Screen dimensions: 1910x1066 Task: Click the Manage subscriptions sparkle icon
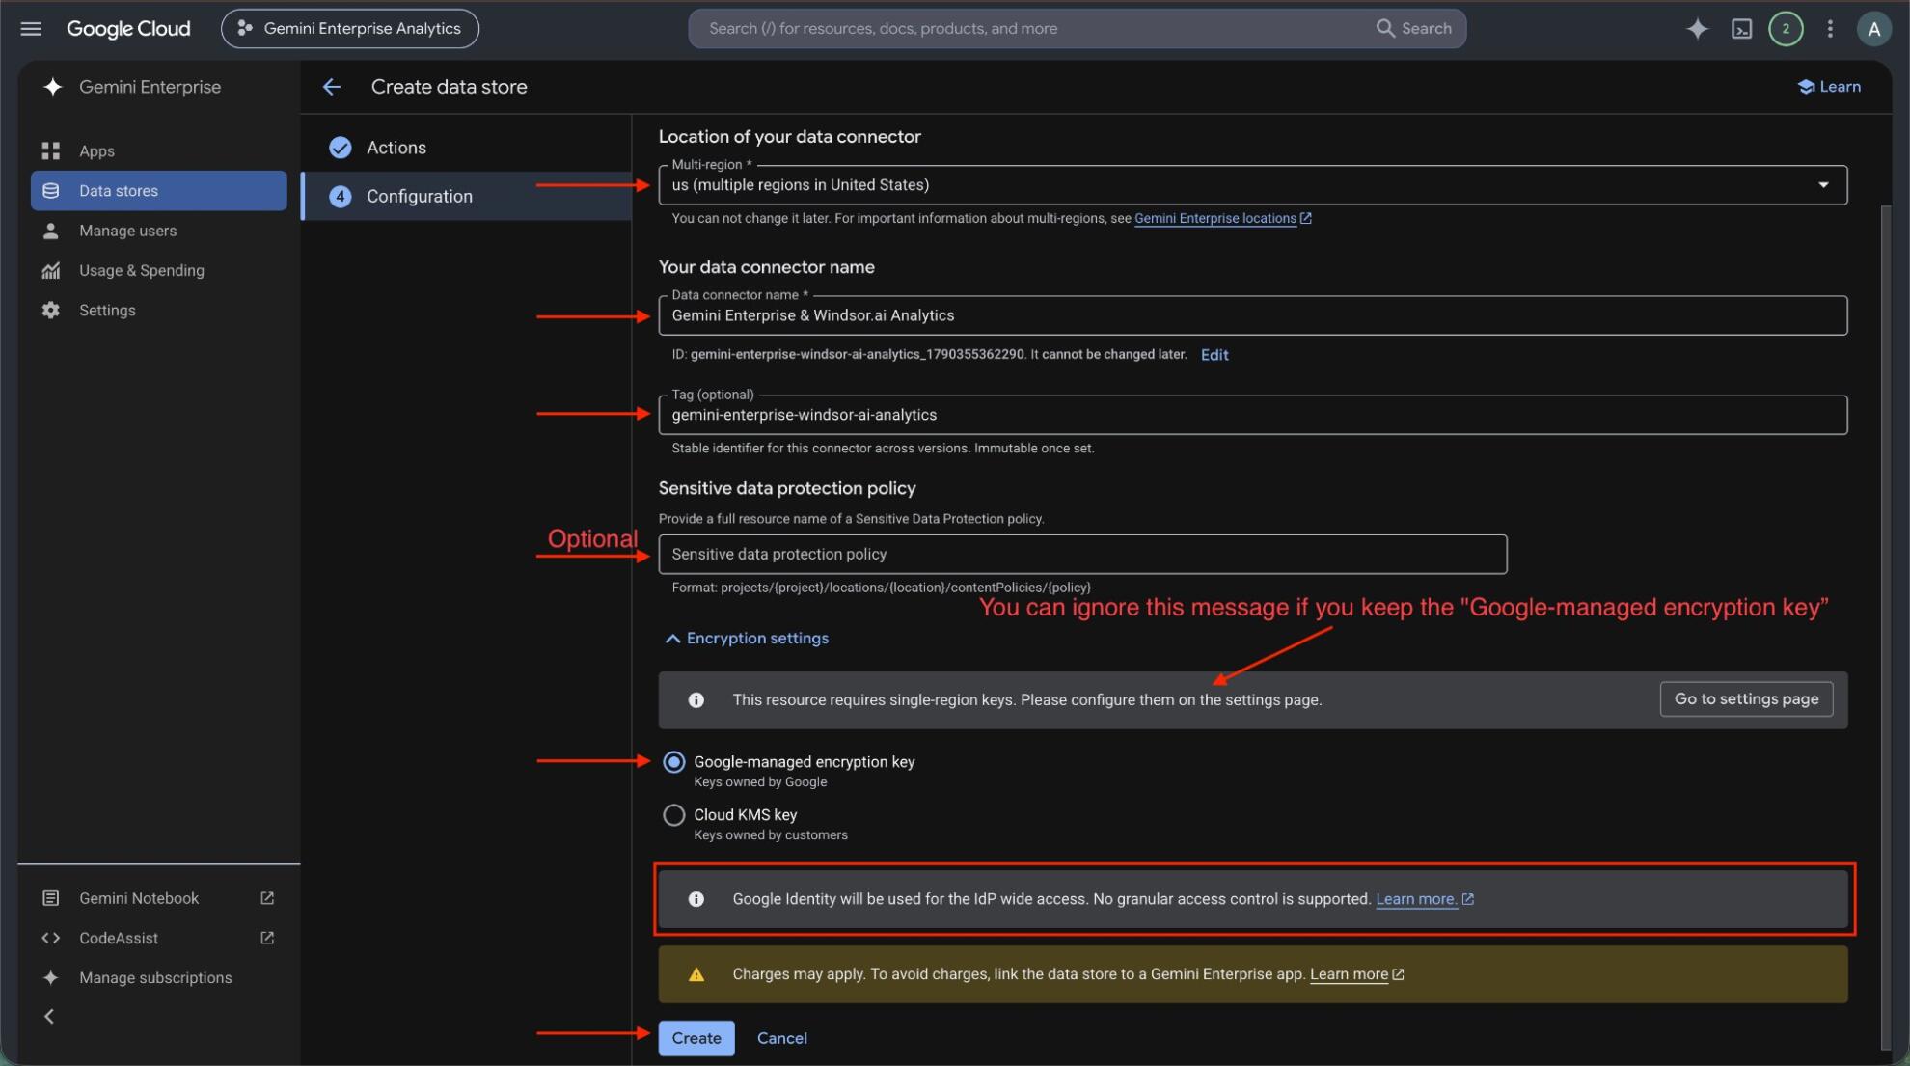(51, 977)
